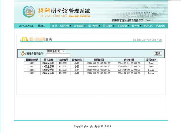Click the arrow next to 读者管理

coord(85,26)
